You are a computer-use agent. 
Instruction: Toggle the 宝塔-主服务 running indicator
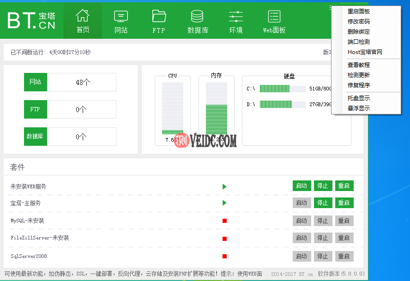click(224, 203)
